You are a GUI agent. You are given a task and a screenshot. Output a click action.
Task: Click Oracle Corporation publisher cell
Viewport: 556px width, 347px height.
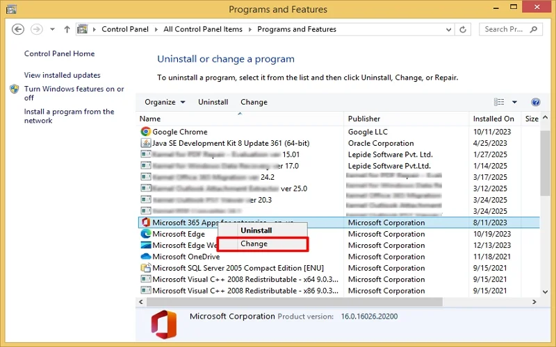tap(381, 143)
